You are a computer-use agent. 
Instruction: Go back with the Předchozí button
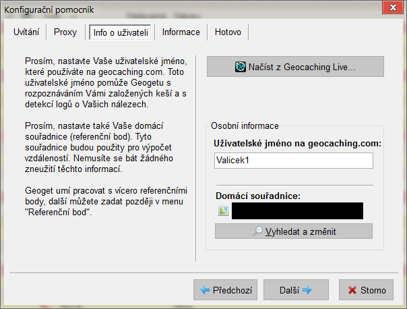tap(225, 289)
